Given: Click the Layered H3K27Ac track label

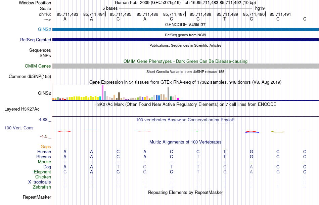Looking at the screenshot, I should tap(22, 109).
